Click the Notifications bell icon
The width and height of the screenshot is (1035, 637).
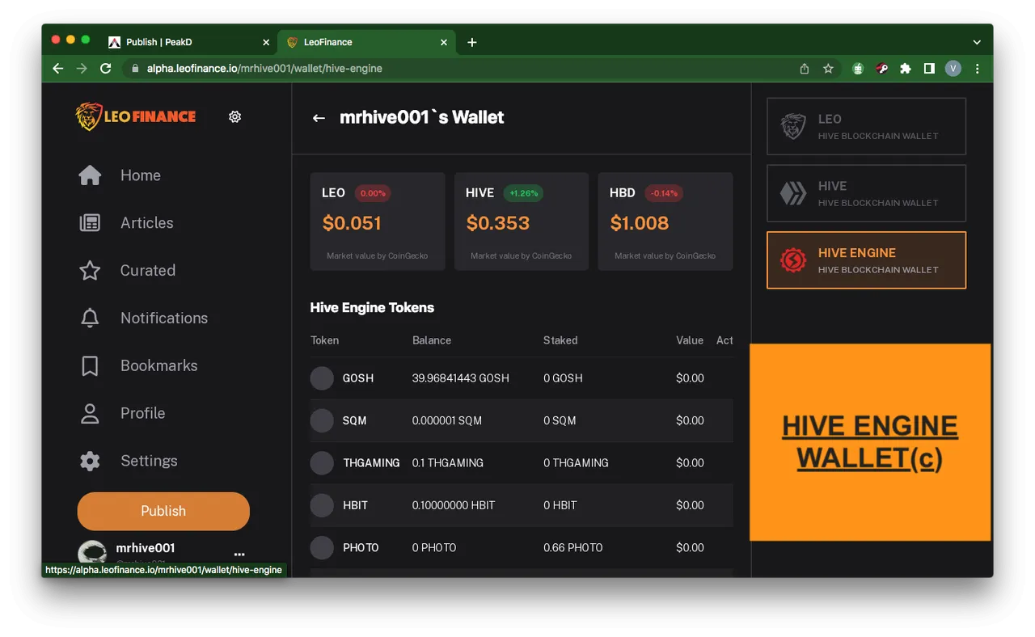tap(90, 318)
